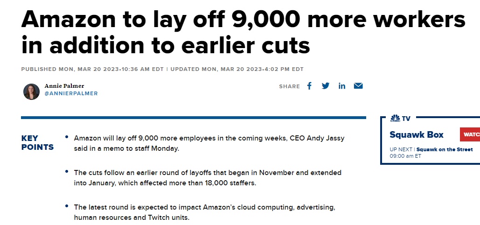Screen dimensions: 480x225
Task: Visit the @ANNIERPALMER Twitter handle
Action: click(x=71, y=93)
